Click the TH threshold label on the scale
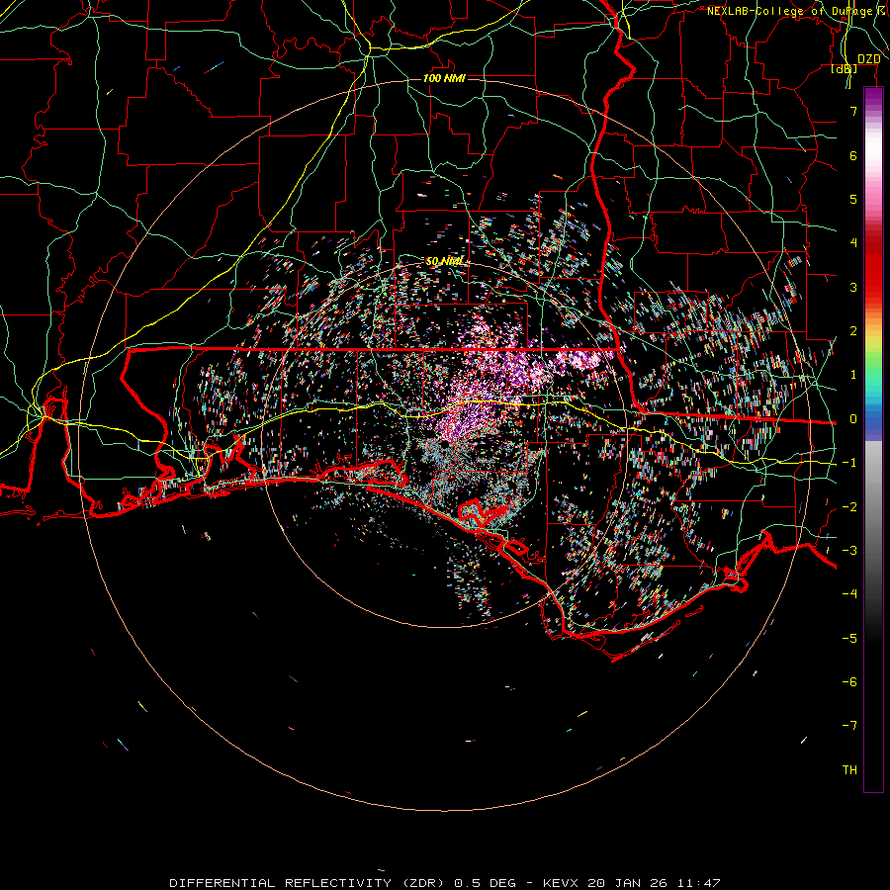 849,770
